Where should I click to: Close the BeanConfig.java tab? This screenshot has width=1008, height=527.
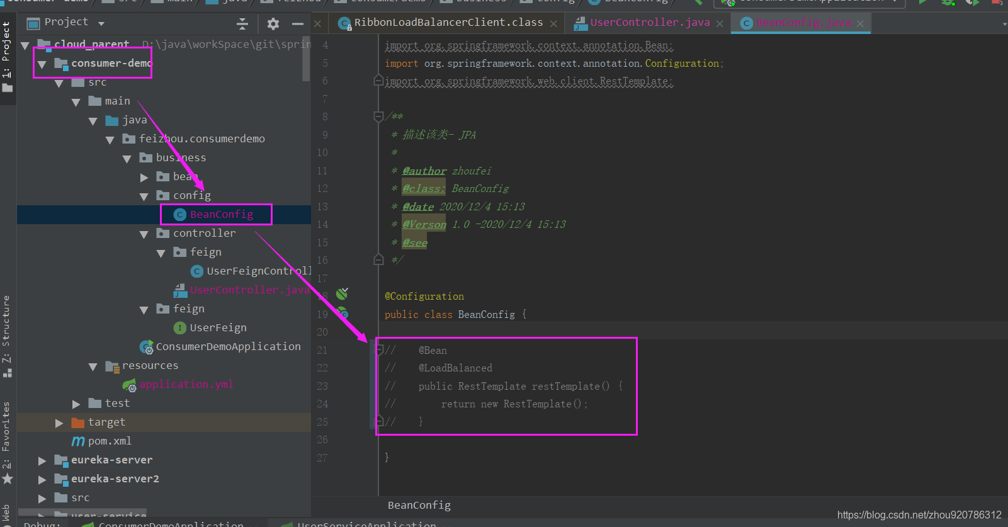click(x=861, y=24)
